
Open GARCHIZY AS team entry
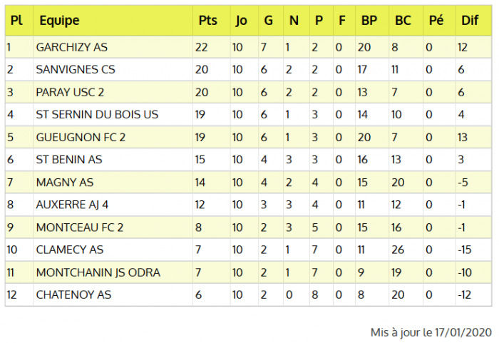[72, 48]
